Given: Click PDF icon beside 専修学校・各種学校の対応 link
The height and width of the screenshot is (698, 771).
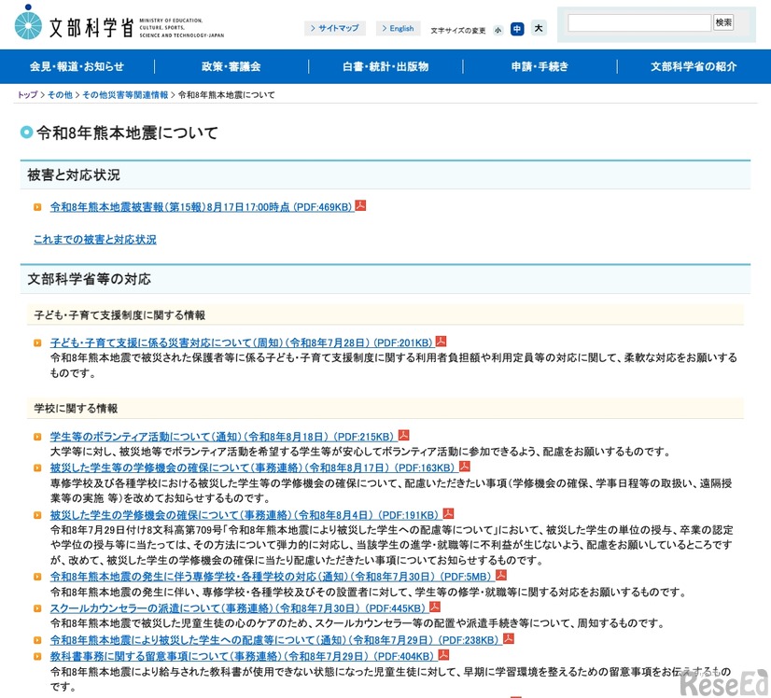Looking at the screenshot, I should pyautogui.click(x=501, y=575).
